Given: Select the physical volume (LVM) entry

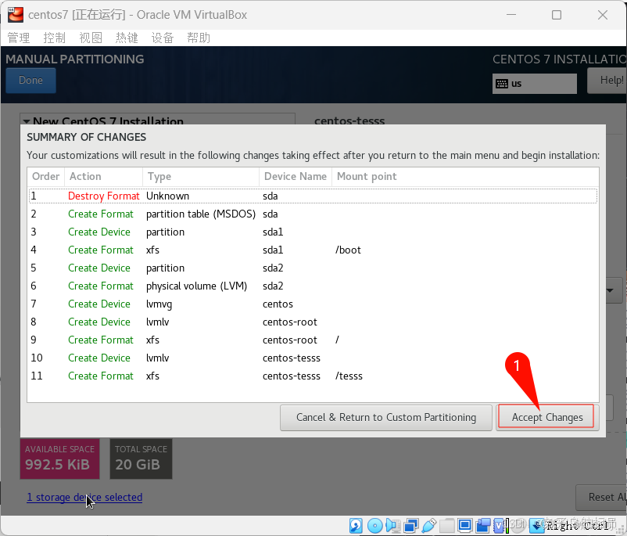Looking at the screenshot, I should point(196,286).
